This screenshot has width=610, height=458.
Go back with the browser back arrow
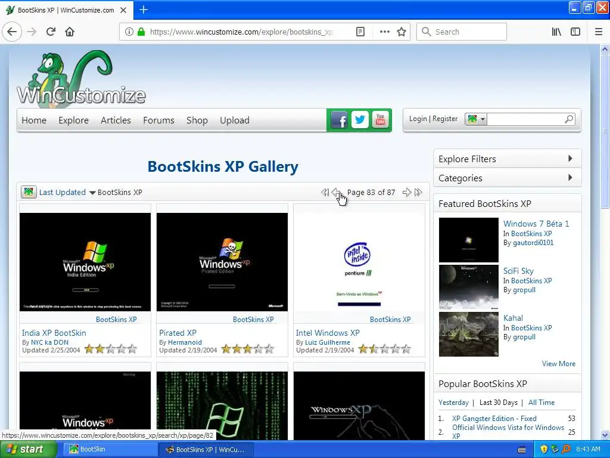pyautogui.click(x=12, y=32)
